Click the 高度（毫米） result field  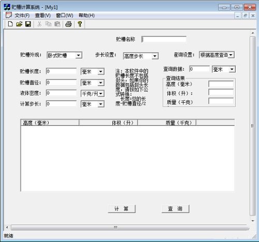point(221,84)
